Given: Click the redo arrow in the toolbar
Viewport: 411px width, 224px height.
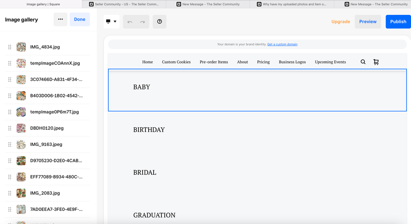Looking at the screenshot, I should pos(142,22).
